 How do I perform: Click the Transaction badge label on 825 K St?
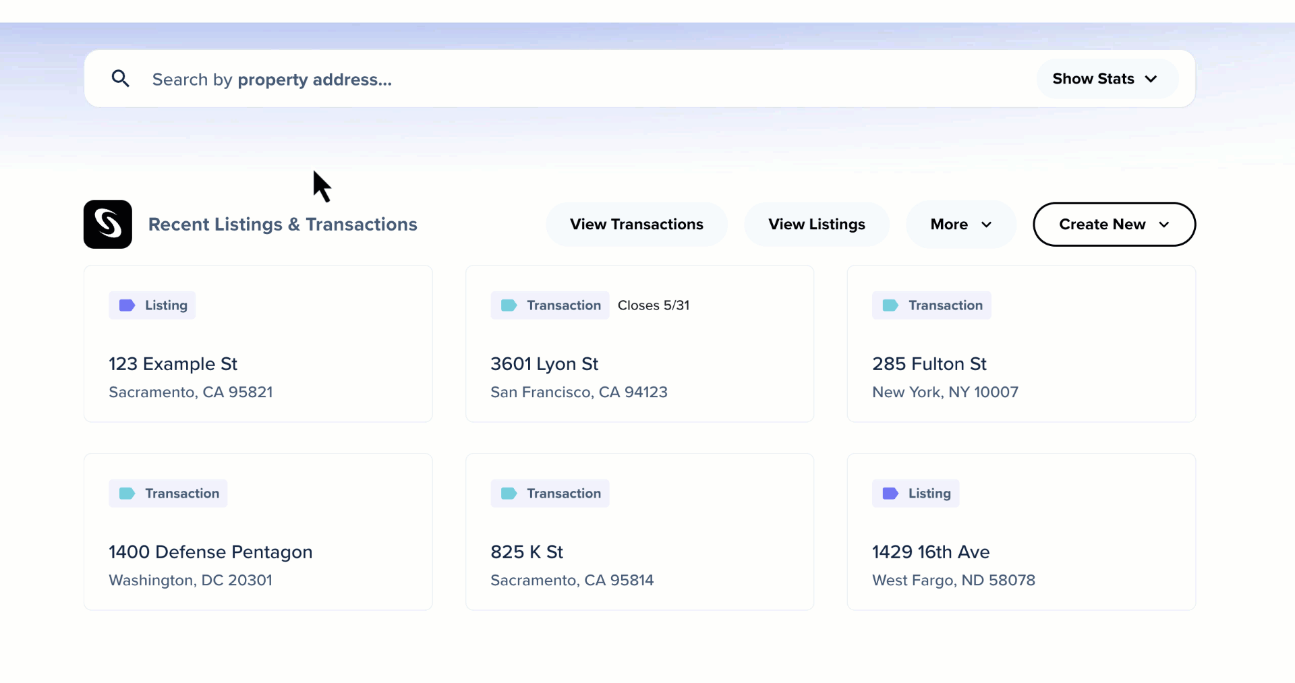pos(564,494)
